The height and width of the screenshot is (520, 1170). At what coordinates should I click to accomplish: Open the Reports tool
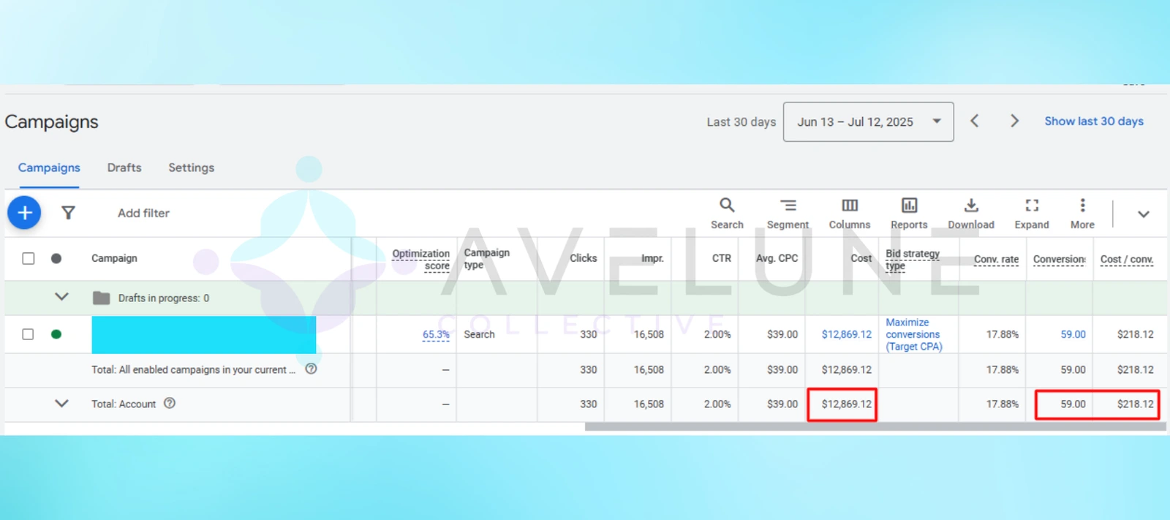point(909,214)
